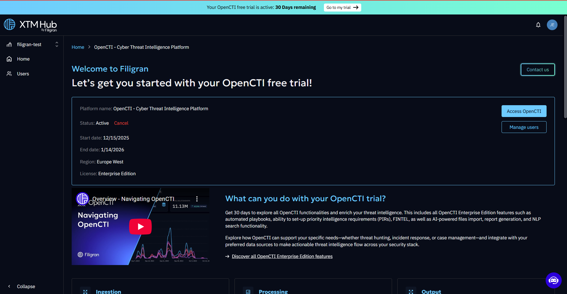Click the Go to my trial button
Image resolution: width=567 pixels, height=294 pixels.
pyautogui.click(x=342, y=7)
